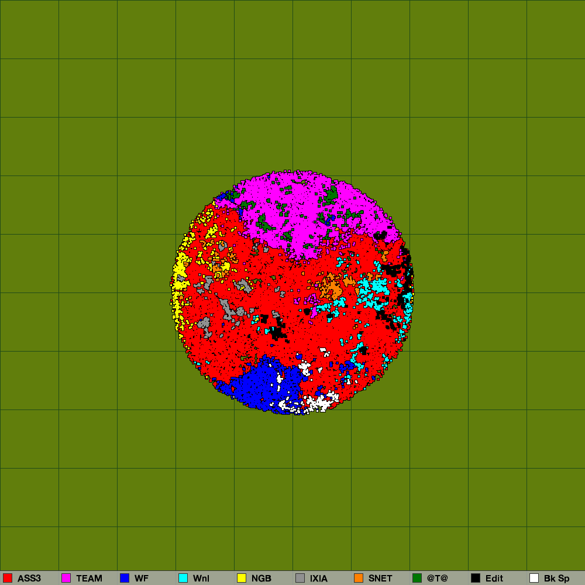
Task: Pick the orange SNET legend swatch
Action: pos(359,578)
